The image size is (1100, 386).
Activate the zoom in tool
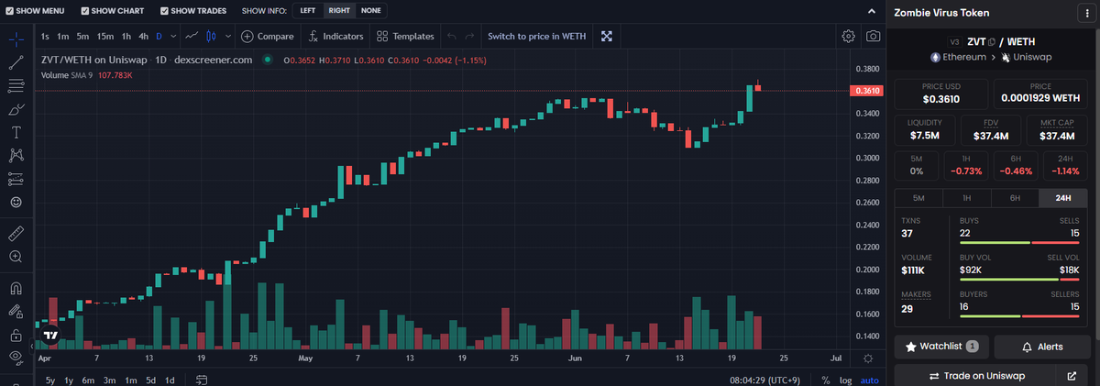pos(16,257)
